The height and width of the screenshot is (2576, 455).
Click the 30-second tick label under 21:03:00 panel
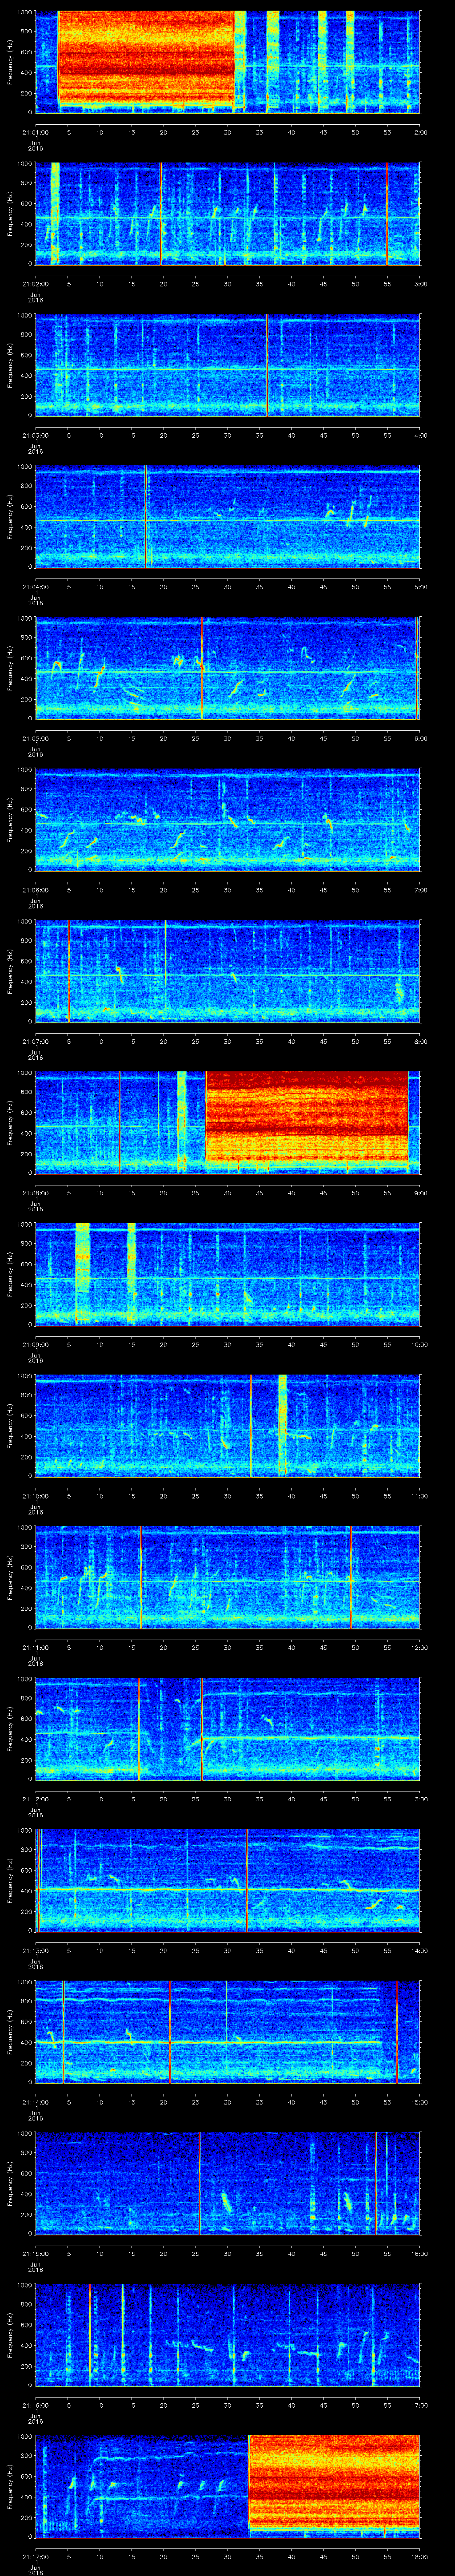(227, 436)
